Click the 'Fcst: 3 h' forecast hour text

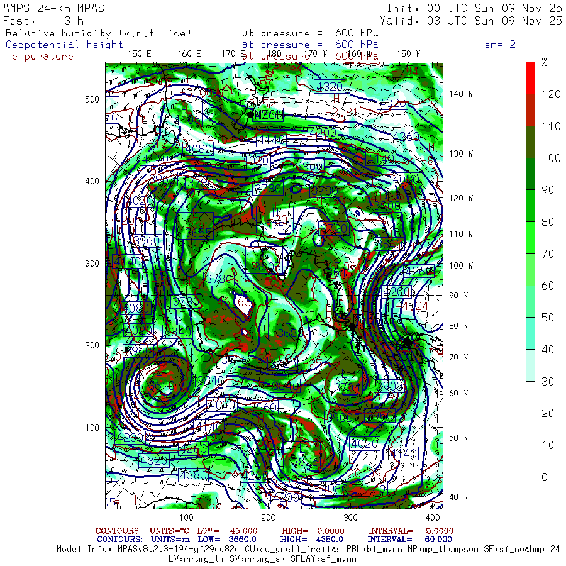click(39, 21)
